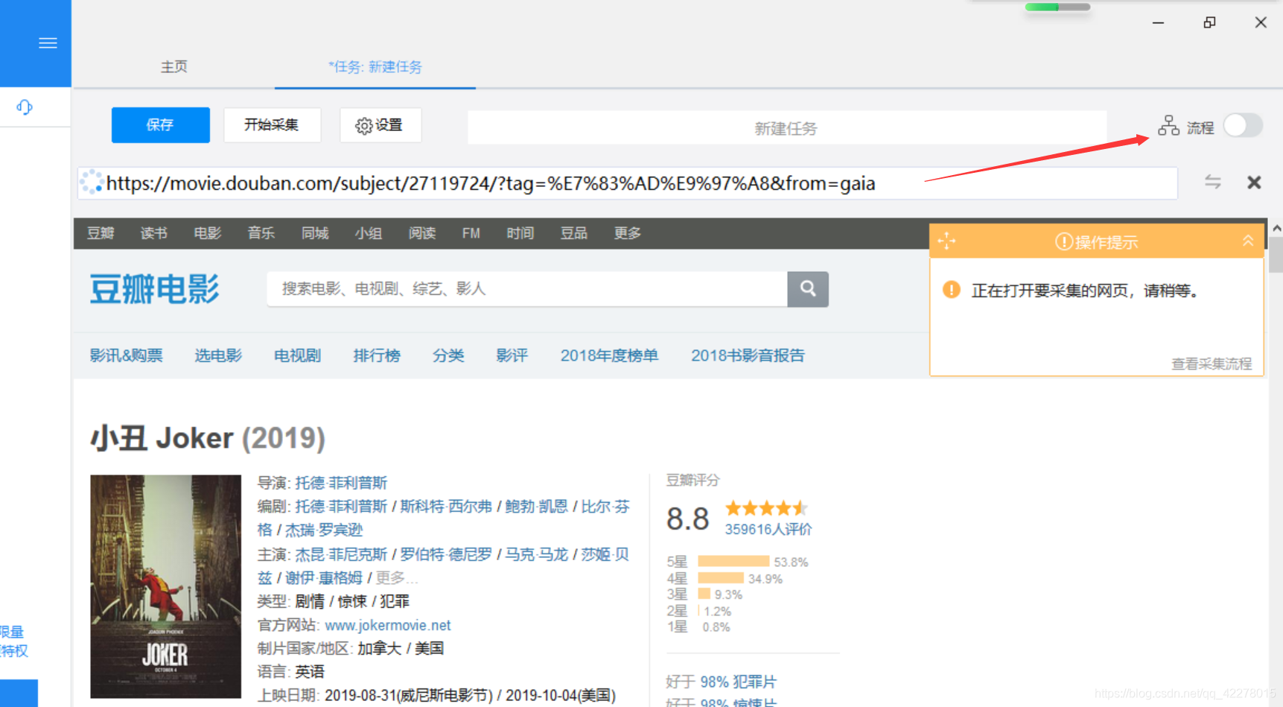
Task: Click the 8.8 rating score
Action: coord(687,519)
